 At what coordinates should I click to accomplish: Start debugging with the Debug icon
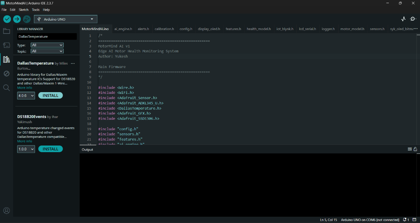[x=27, y=19]
